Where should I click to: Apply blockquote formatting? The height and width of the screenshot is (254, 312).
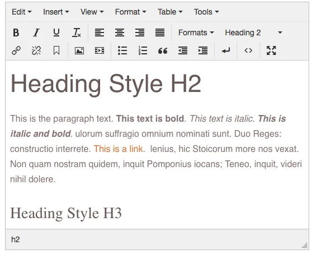pyautogui.click(x=163, y=50)
